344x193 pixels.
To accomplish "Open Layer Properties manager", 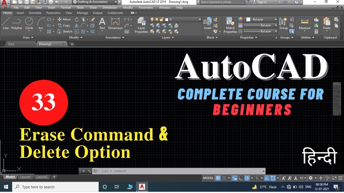I will 141,25.
